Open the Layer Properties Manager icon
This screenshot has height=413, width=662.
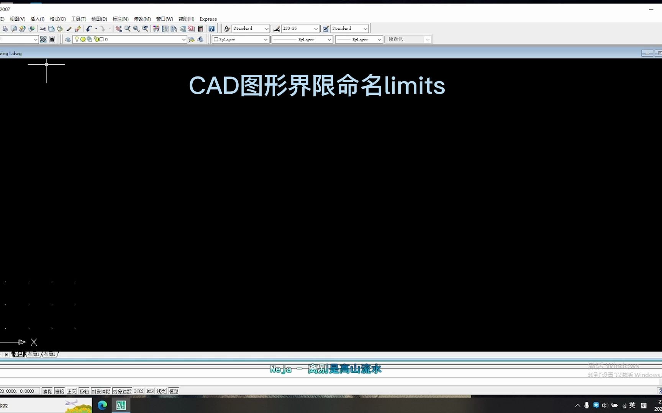click(68, 39)
